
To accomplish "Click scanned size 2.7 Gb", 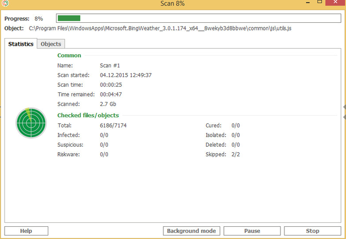I will (x=108, y=104).
